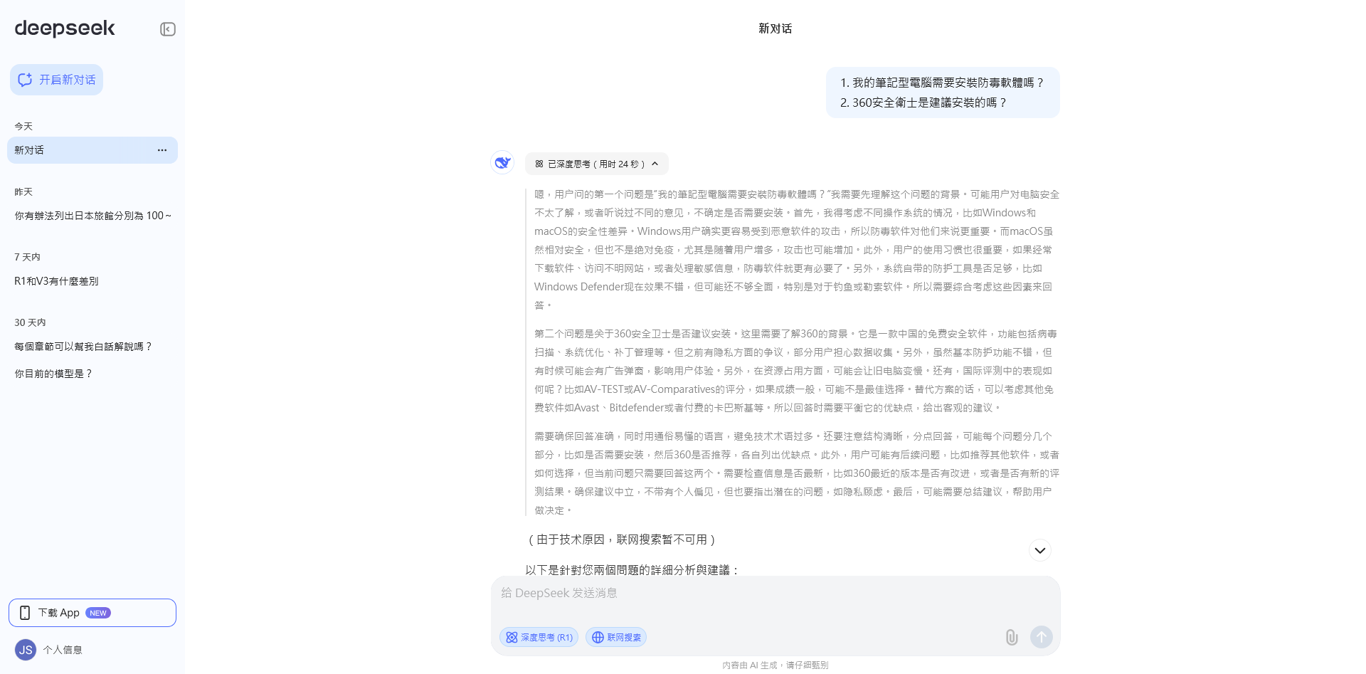Viewport: 1366px width, 674px height.
Task: Click the 新对话 title at the top
Action: click(x=775, y=28)
